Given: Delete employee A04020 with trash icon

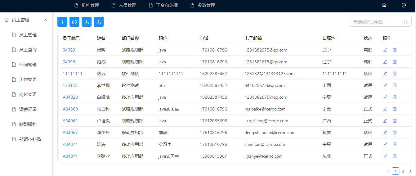Looking at the screenshot, I should coord(395,97).
